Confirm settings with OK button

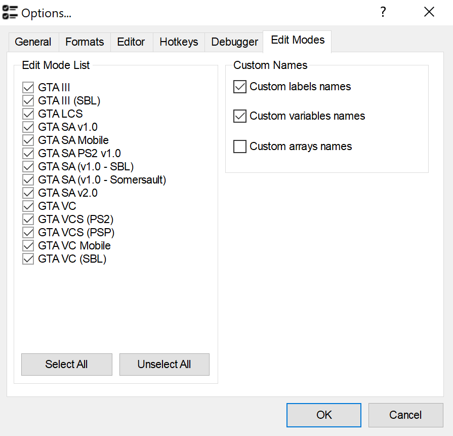click(324, 415)
